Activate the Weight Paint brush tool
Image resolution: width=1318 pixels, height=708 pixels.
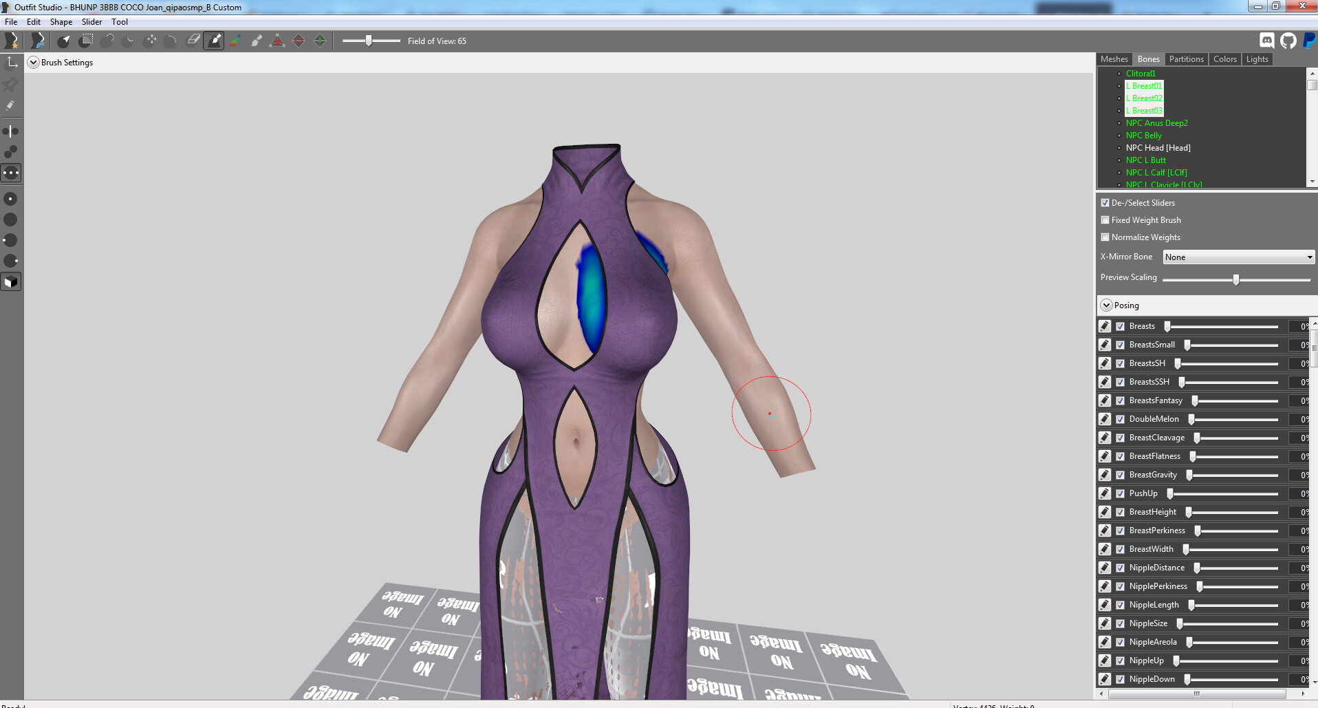click(214, 41)
